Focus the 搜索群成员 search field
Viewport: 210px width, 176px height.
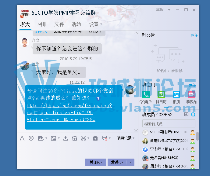tap(169, 123)
